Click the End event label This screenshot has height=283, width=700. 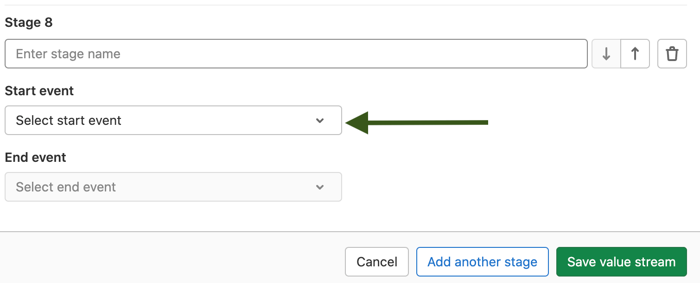[36, 158]
